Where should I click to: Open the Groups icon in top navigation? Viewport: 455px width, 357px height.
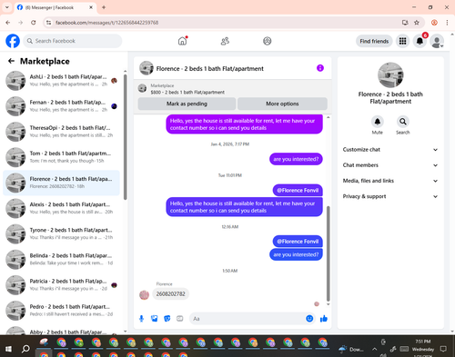pos(267,41)
